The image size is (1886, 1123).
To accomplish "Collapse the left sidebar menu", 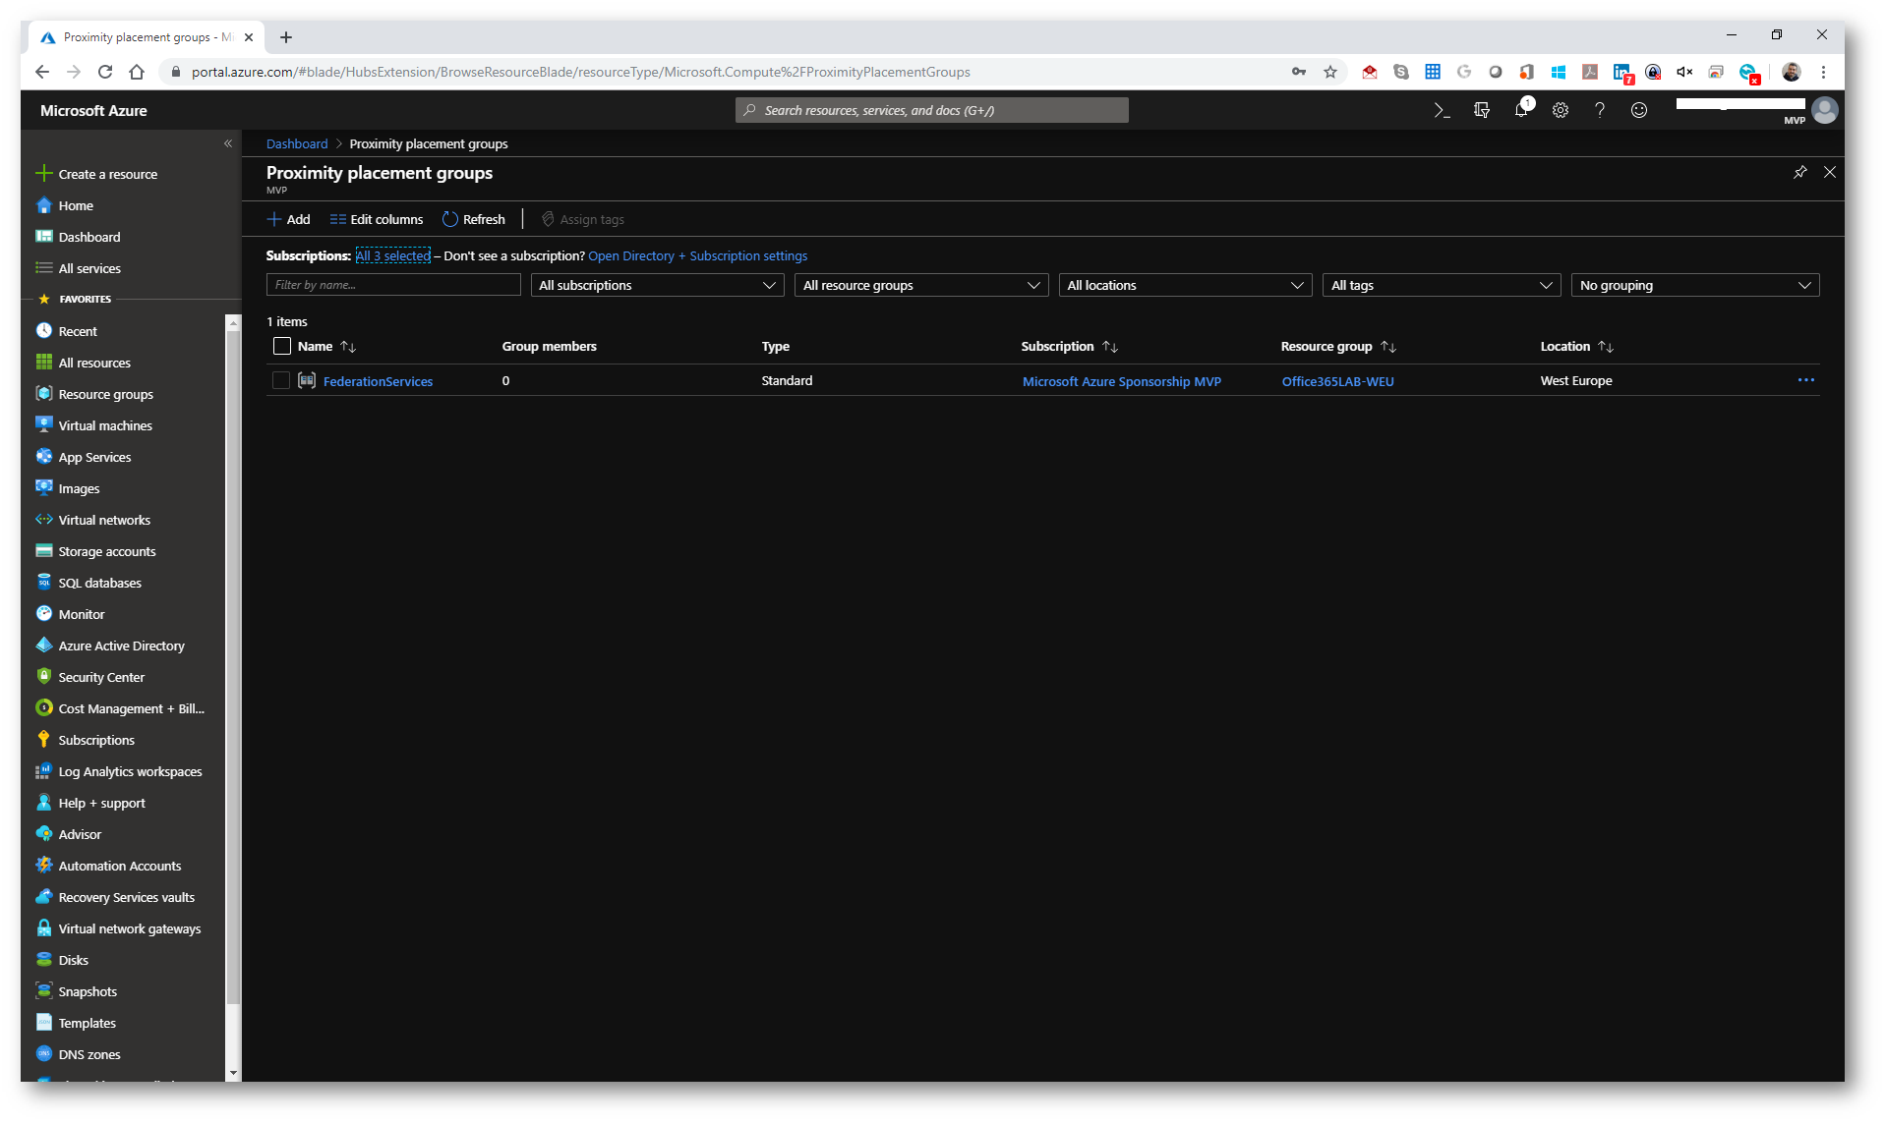I will coord(227,143).
